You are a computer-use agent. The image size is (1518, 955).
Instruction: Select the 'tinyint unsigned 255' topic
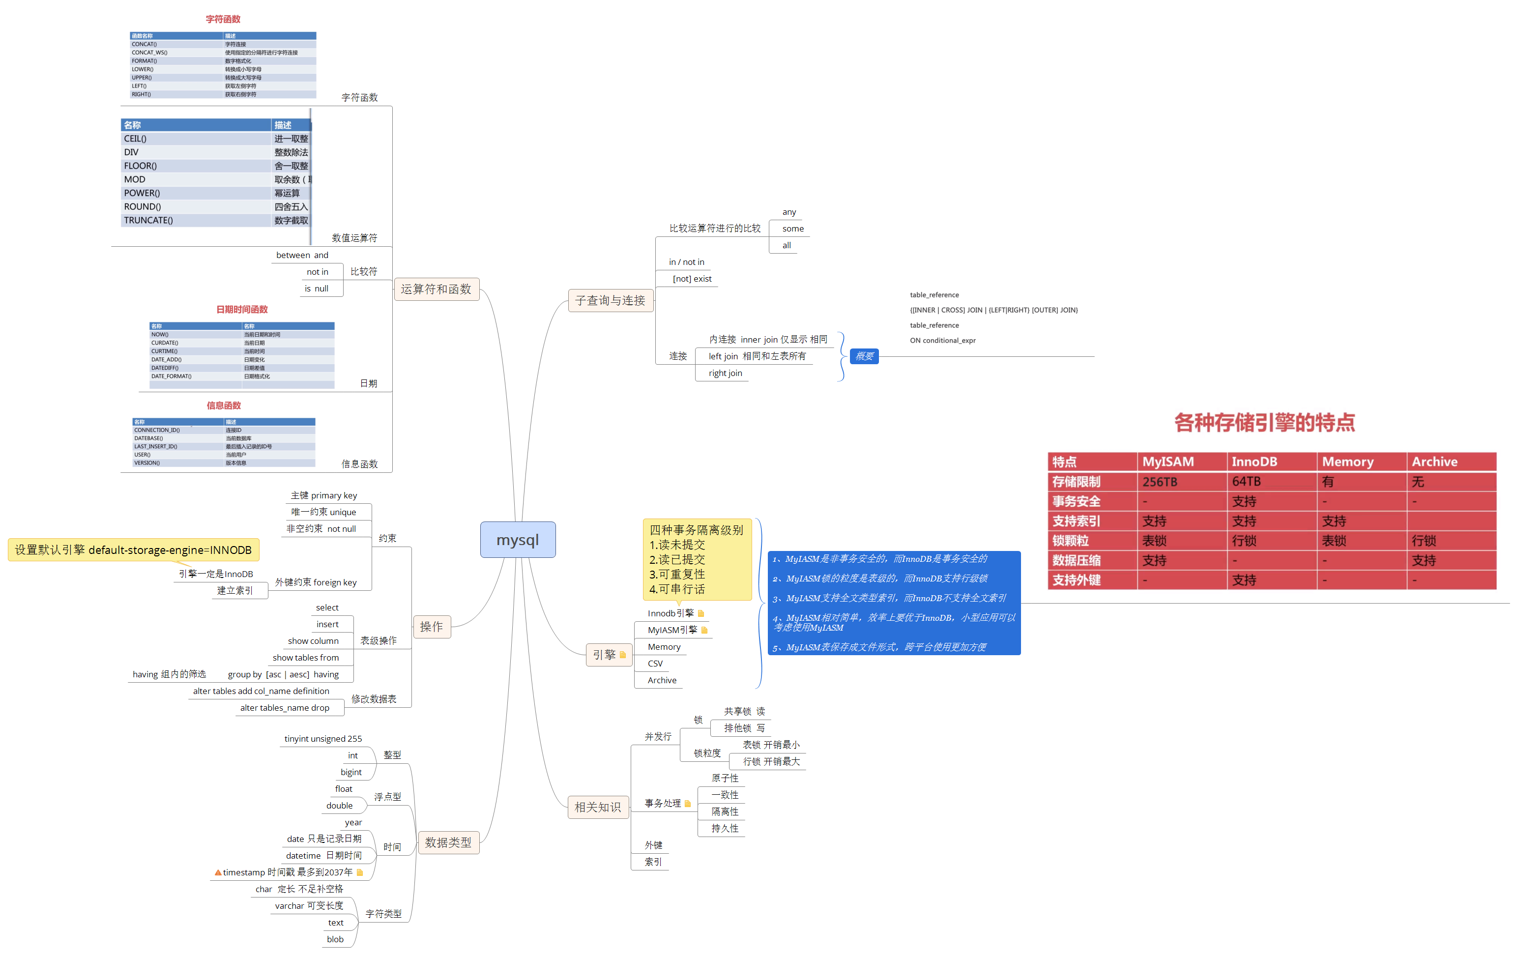click(x=323, y=739)
